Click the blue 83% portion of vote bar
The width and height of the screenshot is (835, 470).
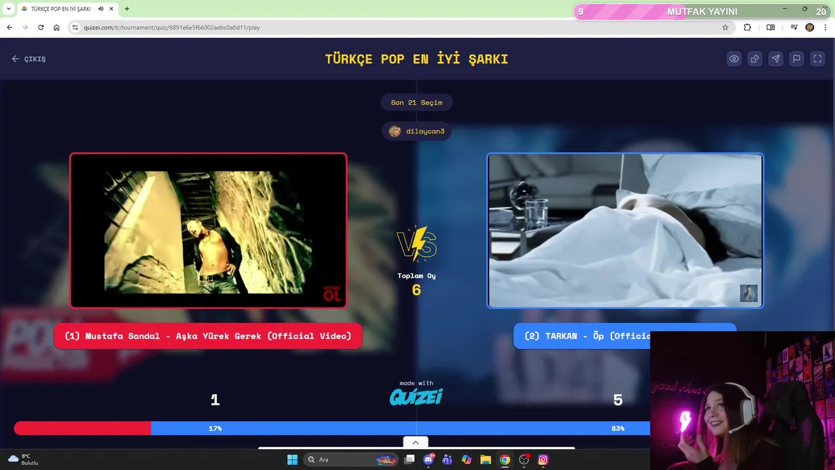(x=400, y=428)
